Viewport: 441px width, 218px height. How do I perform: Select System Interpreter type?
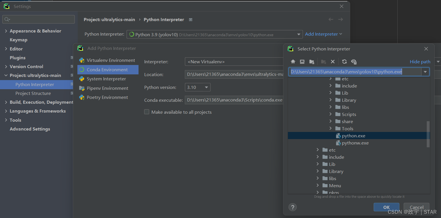pyautogui.click(x=108, y=79)
